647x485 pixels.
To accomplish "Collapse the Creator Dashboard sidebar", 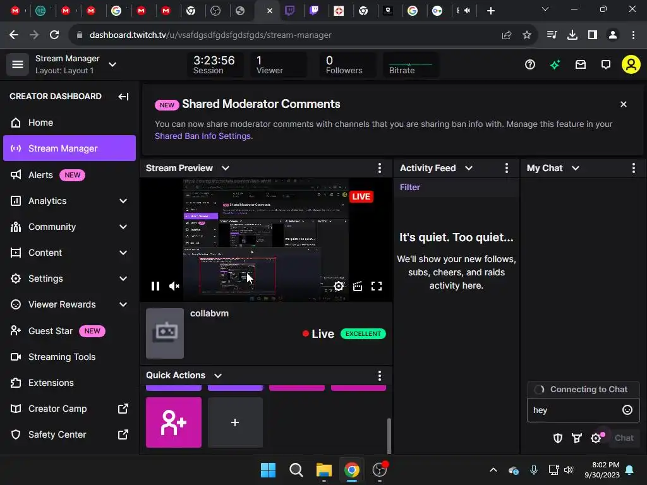I will (x=123, y=97).
